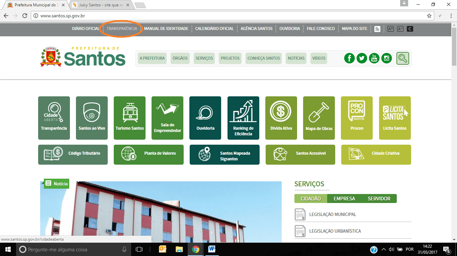This screenshot has height=256, width=457.
Task: Open the Instagram icon in the header
Action: tap(386, 58)
